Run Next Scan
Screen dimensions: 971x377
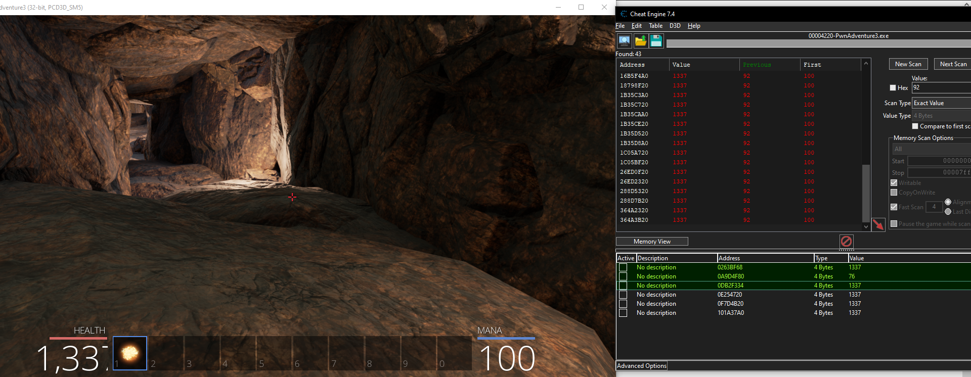pyautogui.click(x=953, y=64)
